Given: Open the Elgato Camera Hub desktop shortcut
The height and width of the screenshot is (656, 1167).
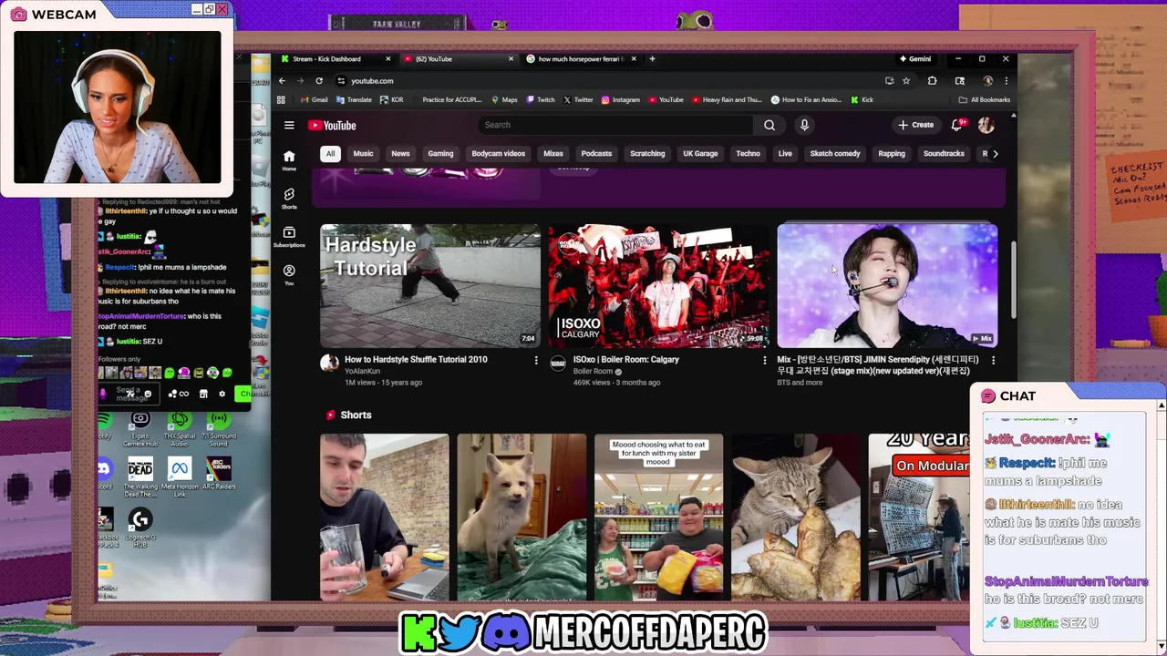Looking at the screenshot, I should (140, 428).
